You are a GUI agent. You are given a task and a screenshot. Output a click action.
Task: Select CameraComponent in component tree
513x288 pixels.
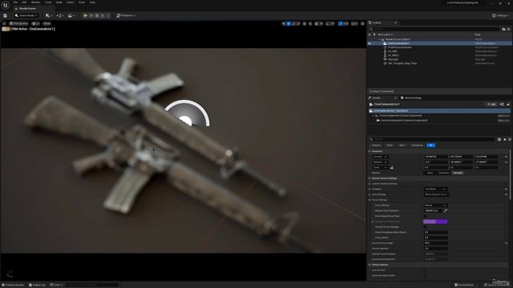click(404, 121)
